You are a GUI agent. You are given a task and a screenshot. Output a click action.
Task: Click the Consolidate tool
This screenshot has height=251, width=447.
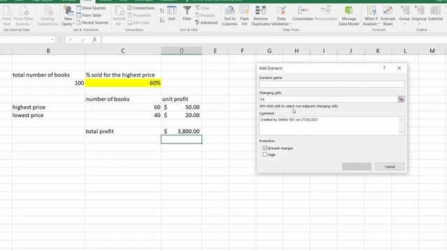point(302,14)
